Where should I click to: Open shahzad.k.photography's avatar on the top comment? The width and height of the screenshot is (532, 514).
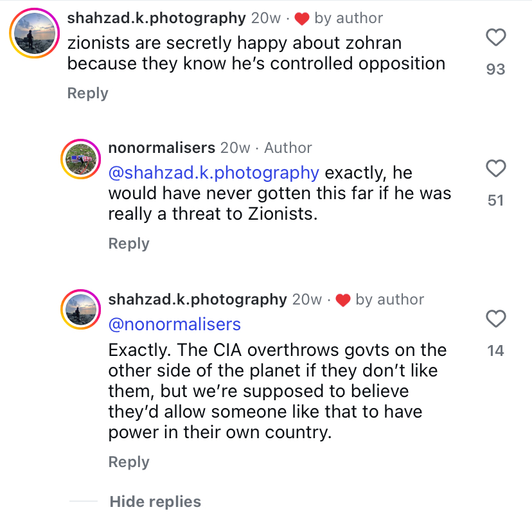(34, 33)
